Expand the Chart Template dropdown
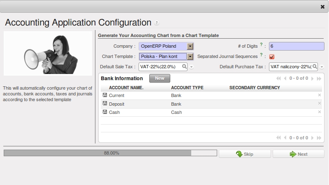 coord(190,57)
